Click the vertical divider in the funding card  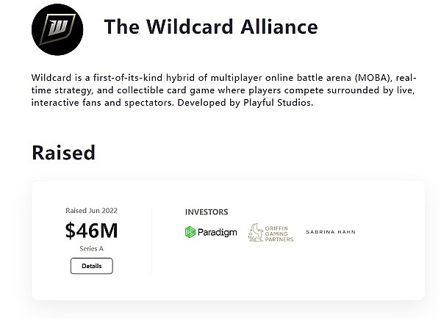pyautogui.click(x=151, y=239)
